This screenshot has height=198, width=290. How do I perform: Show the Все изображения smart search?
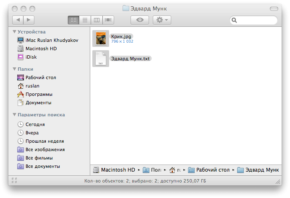click(45, 149)
